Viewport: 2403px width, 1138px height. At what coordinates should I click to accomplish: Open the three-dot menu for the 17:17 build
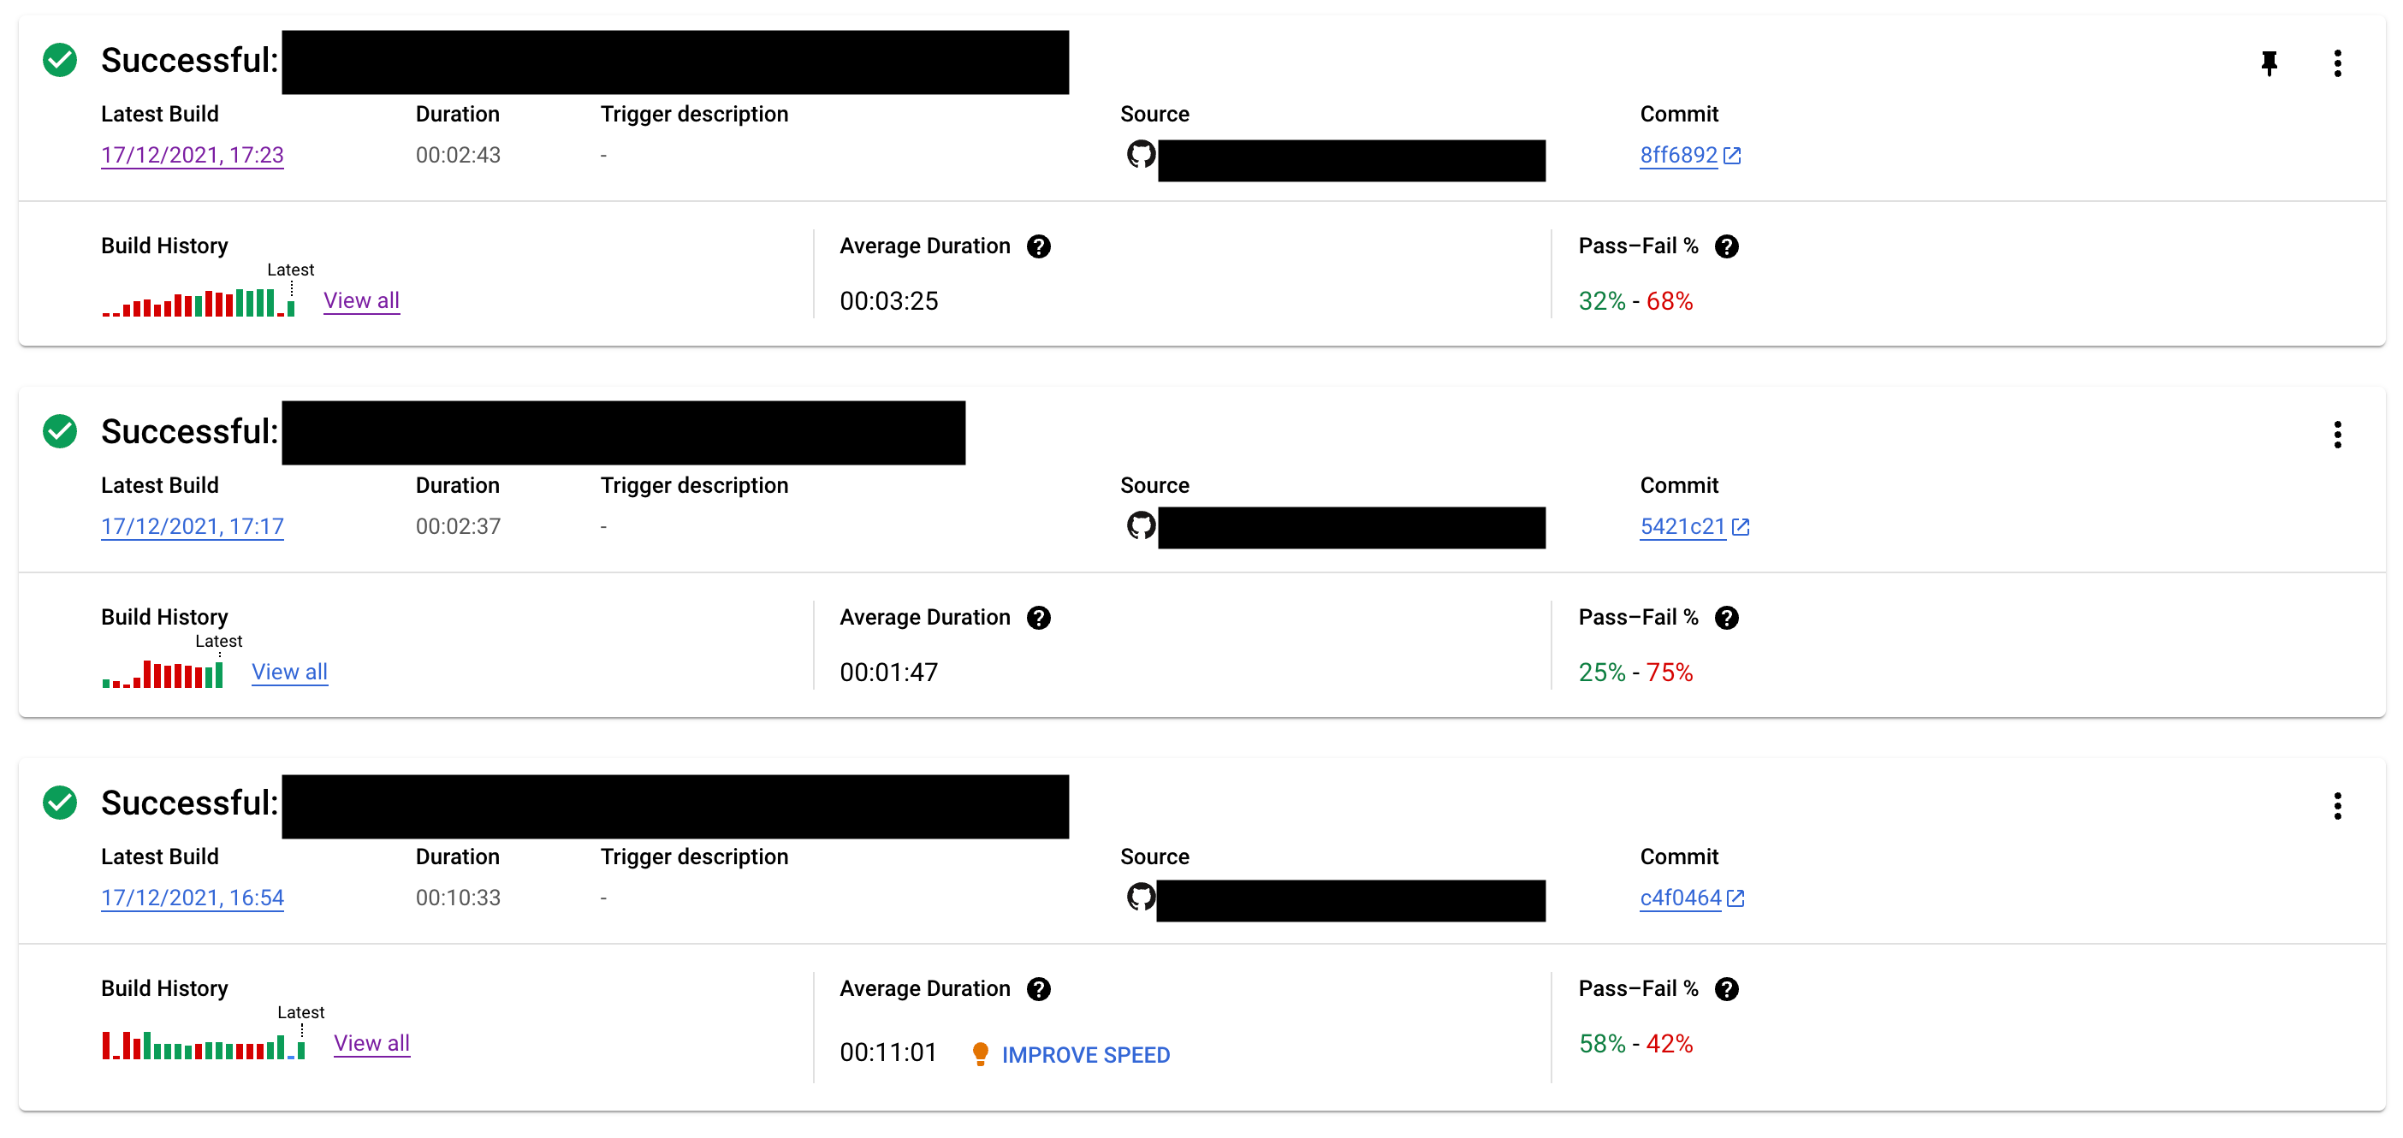(2337, 435)
